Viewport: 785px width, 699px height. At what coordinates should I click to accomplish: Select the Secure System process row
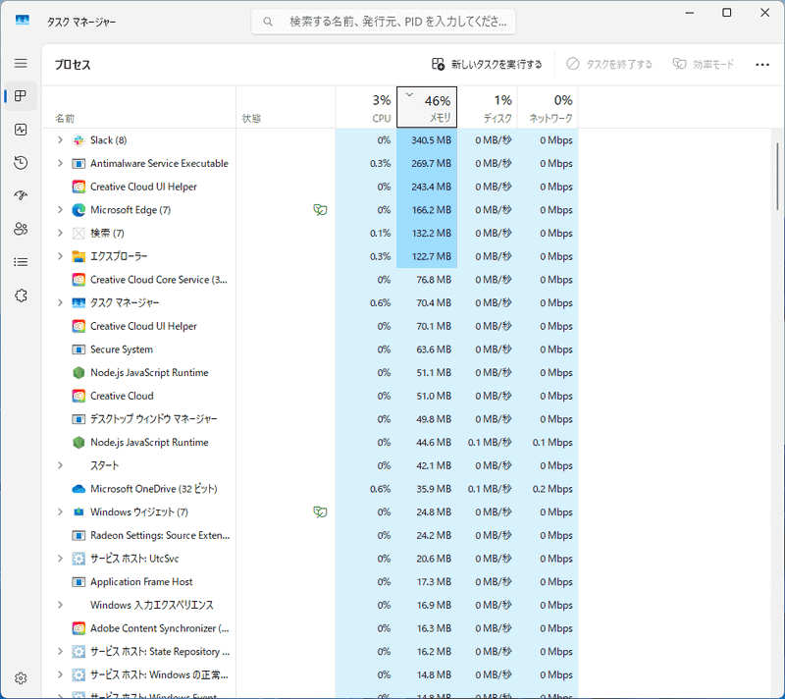pos(310,349)
